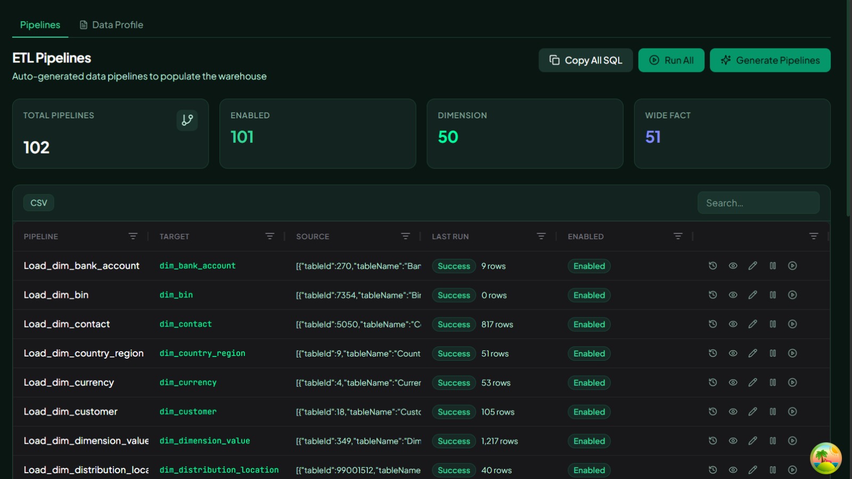Run the Load_dim_bank_account pipeline
852x479 pixels.
[792, 266]
